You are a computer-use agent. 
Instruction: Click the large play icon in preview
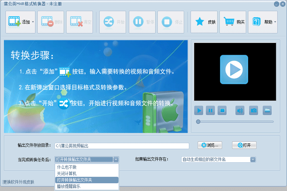pos(234,70)
